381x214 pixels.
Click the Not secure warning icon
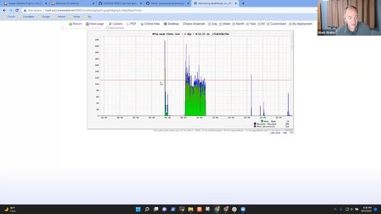click(25, 11)
